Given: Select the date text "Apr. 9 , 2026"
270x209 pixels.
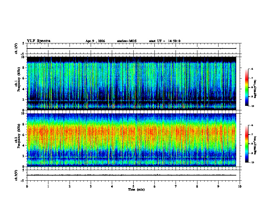Looking at the screenshot, I should [x=95, y=41].
